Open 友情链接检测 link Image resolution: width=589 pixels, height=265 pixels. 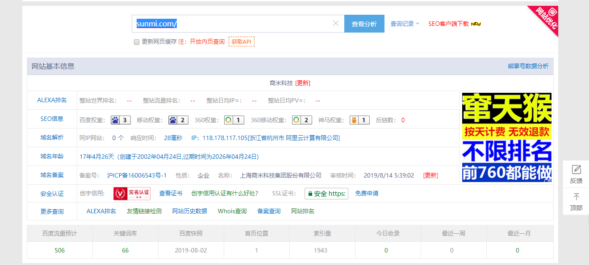144,211
